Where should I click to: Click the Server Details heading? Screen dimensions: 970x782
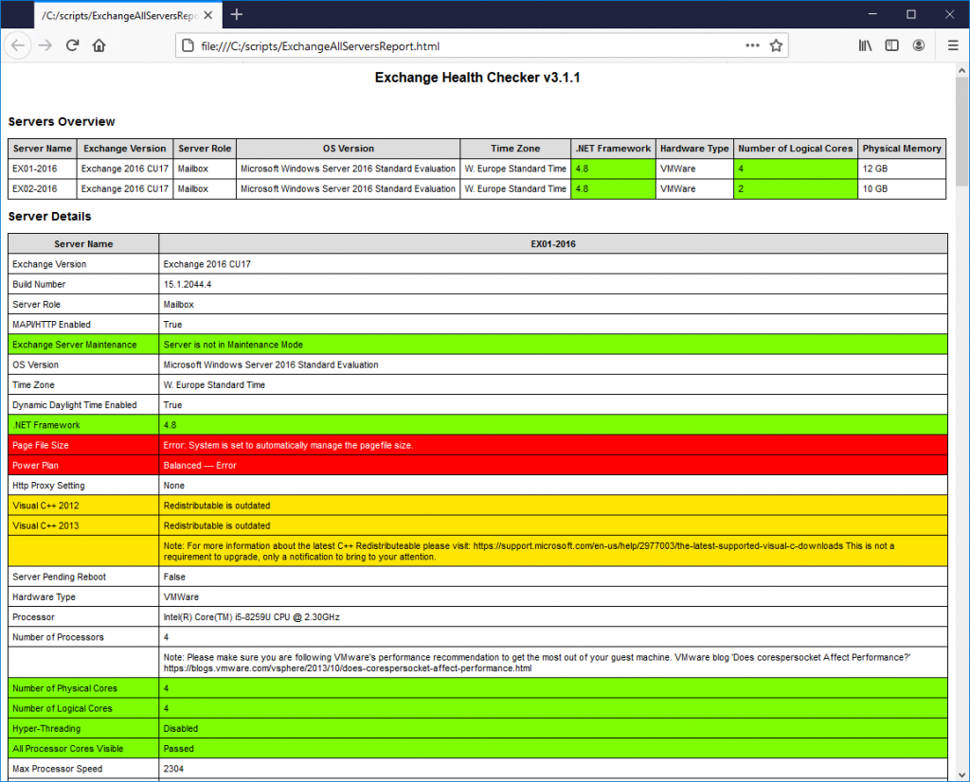click(49, 217)
